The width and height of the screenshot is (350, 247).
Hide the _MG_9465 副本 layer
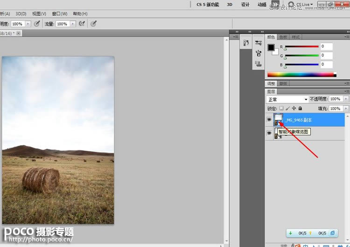269,120
